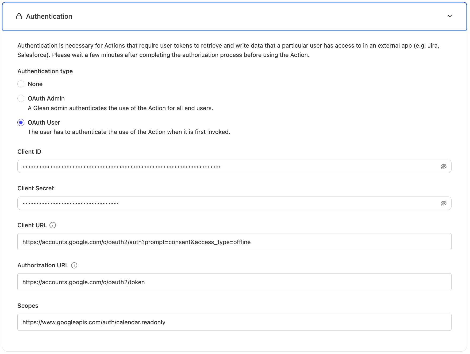This screenshot has width=470, height=354.
Task: Click the lock icon next to Authentication
Action: (x=19, y=16)
